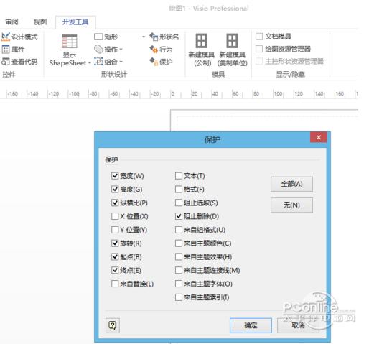369x344 pixels.
Task: Click 新建模具 (公制) stencil icon
Action: tap(201, 41)
